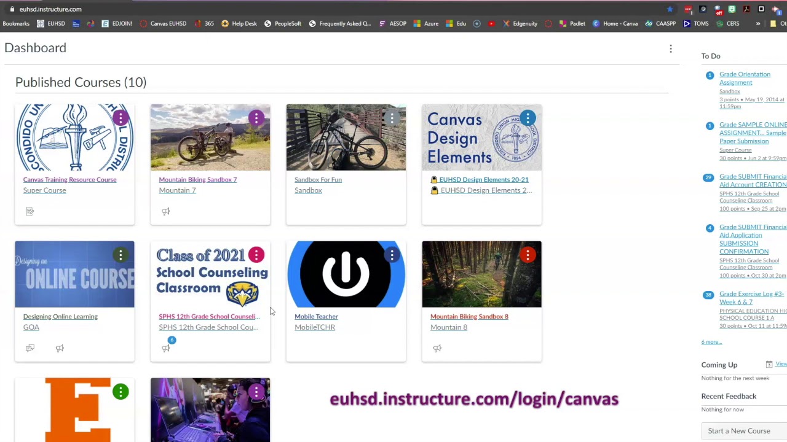Screen dimensions: 787x442
Task: Click the 38 badge next to Exercise Log item
Action: click(710, 295)
